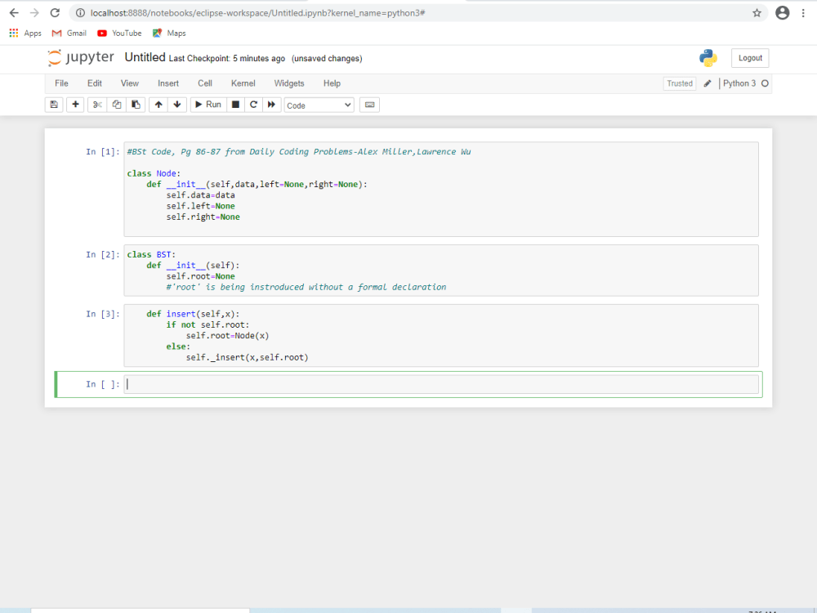Image resolution: width=817 pixels, height=613 pixels.
Task: Click the #BSt Code comment line
Action: 298,152
